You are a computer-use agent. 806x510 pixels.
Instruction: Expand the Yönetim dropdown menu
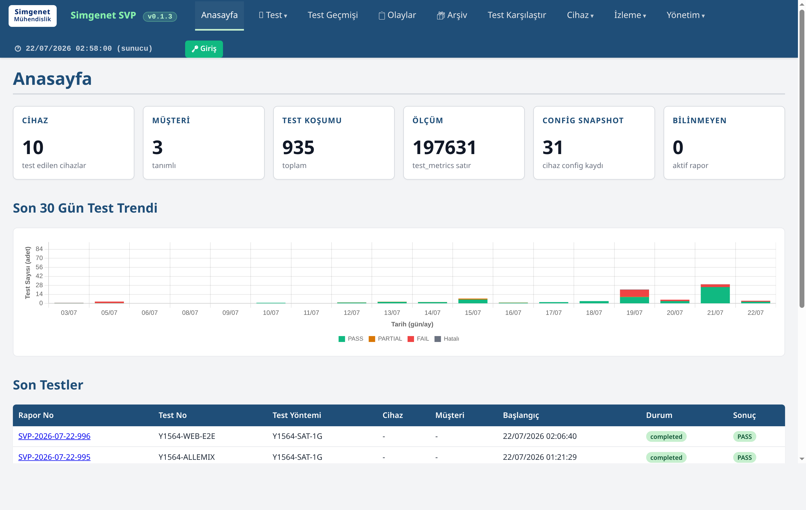pyautogui.click(x=685, y=15)
